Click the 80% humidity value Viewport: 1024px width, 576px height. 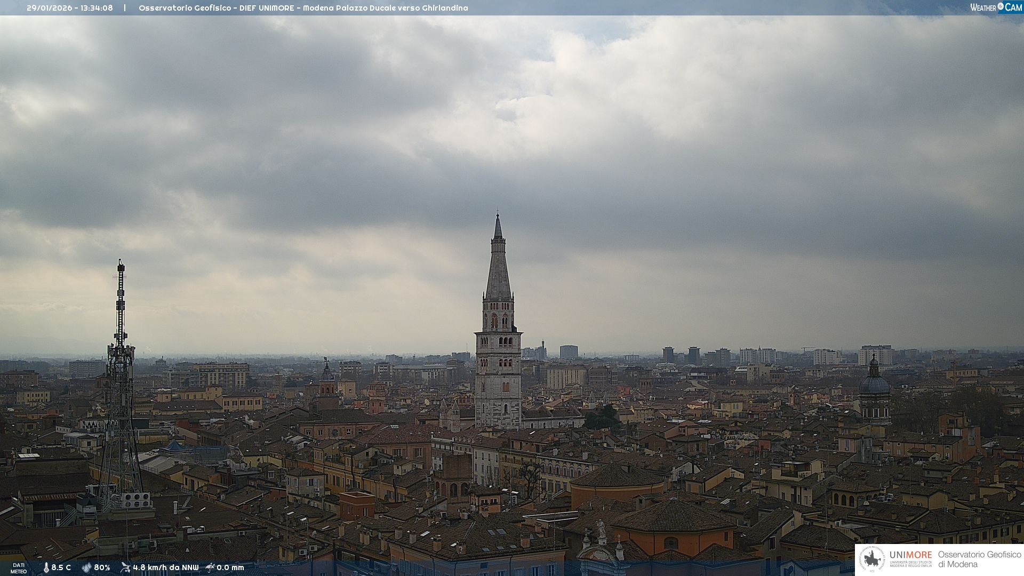[102, 567]
